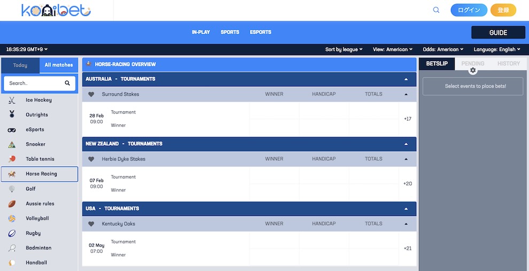Open the IN-PLAY menu item
Viewport: 529px width, 271px height.
[x=201, y=33]
